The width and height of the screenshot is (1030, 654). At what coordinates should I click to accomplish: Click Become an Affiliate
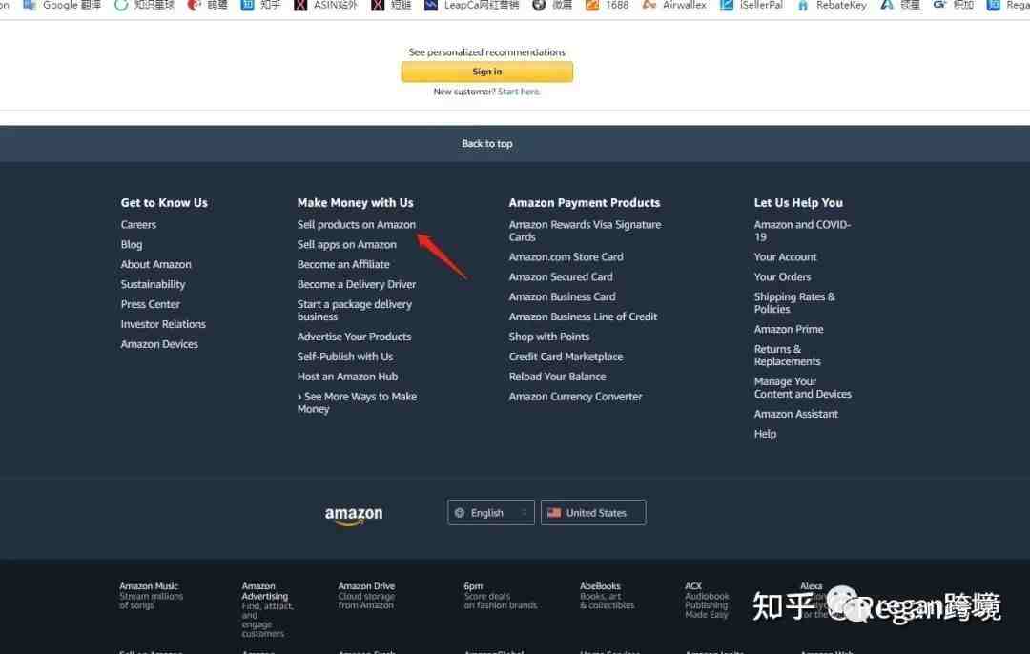tap(343, 265)
